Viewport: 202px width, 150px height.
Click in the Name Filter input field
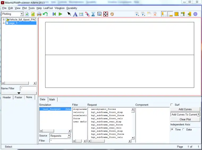click(28, 88)
